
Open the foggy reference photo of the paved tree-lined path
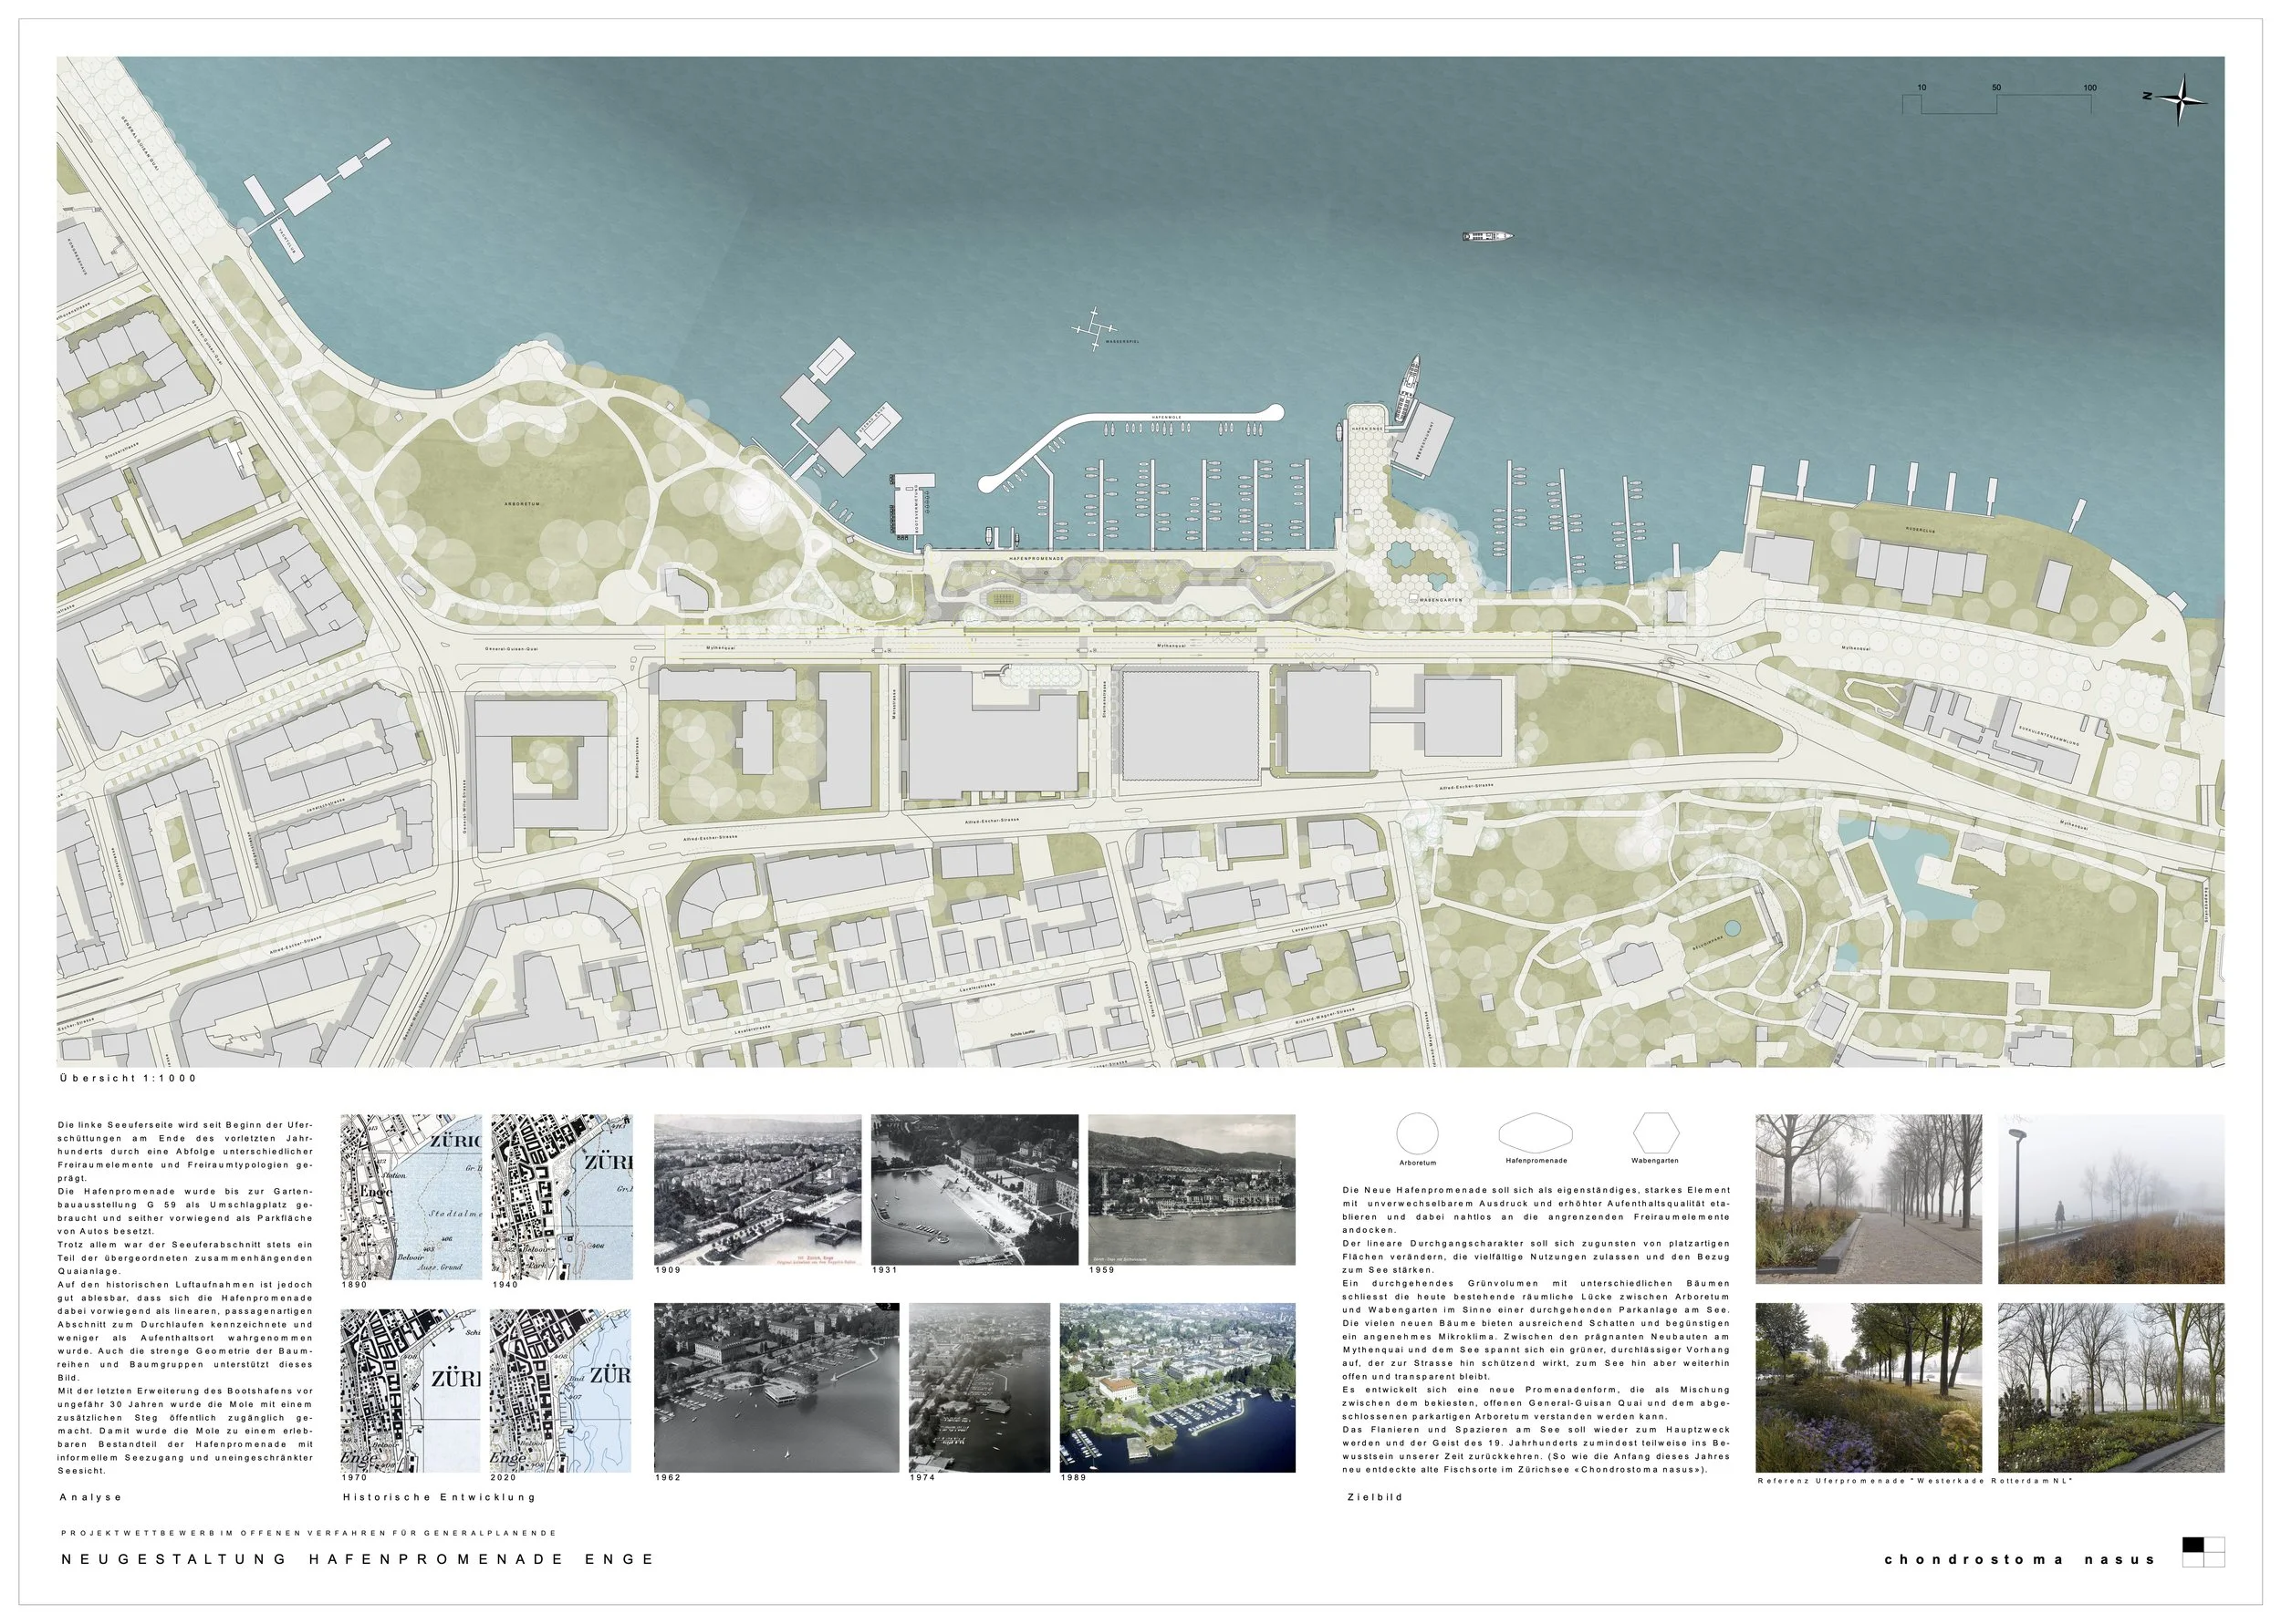(1869, 1199)
